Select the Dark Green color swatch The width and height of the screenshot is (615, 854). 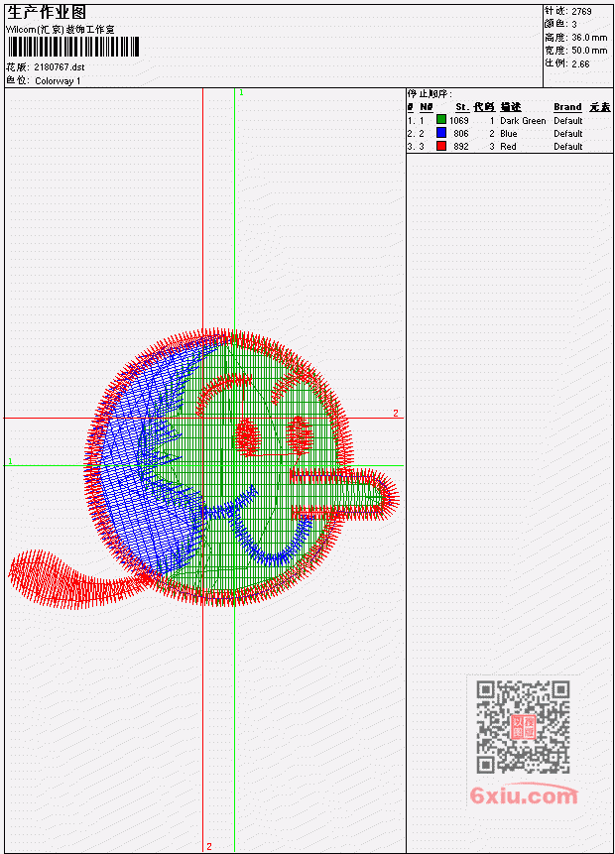coord(441,119)
